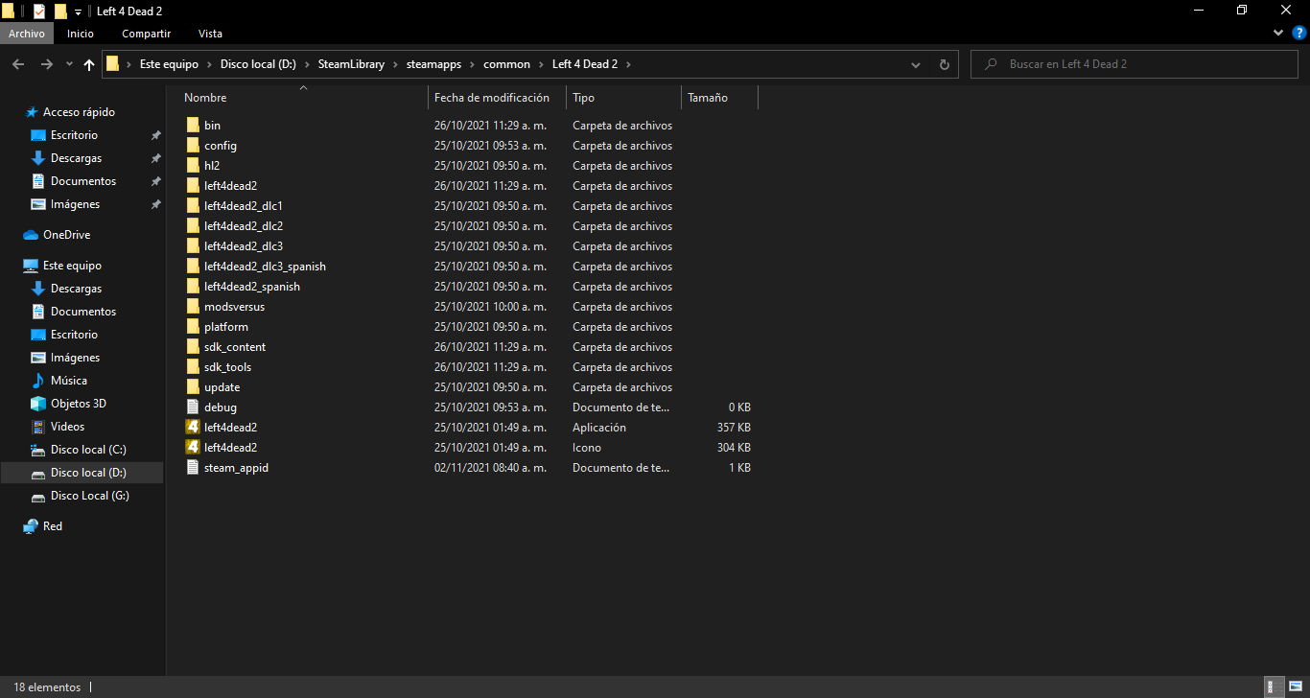Image resolution: width=1310 pixels, height=698 pixels.
Task: Switch to details view in the status bar
Action: (1273, 687)
